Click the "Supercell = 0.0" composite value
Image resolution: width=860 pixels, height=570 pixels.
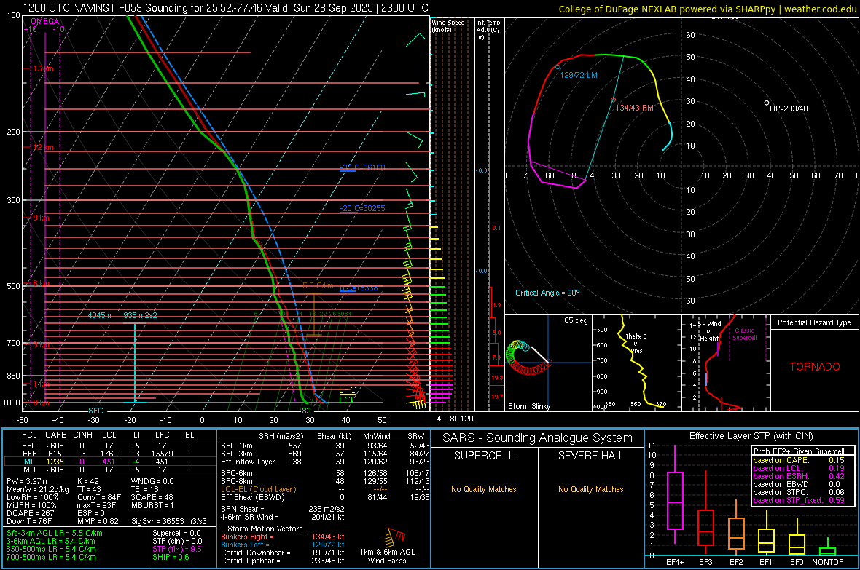(x=176, y=534)
